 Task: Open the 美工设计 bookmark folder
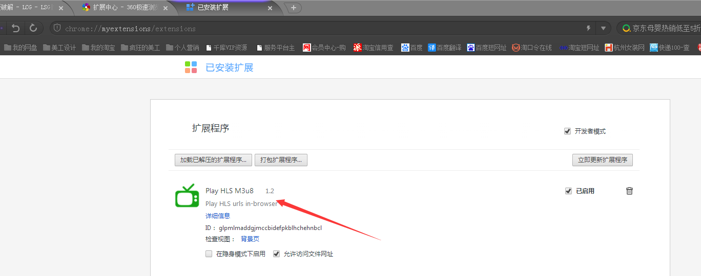point(59,48)
